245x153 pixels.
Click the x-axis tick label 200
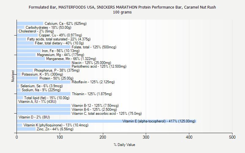(103, 137)
